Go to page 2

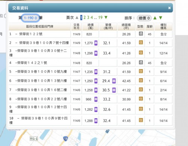click(x=85, y=17)
